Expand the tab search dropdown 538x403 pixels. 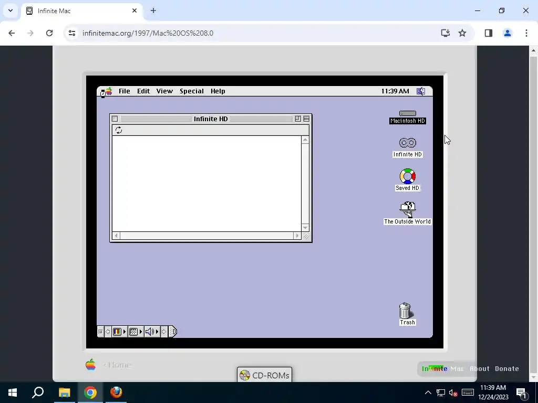(x=11, y=10)
